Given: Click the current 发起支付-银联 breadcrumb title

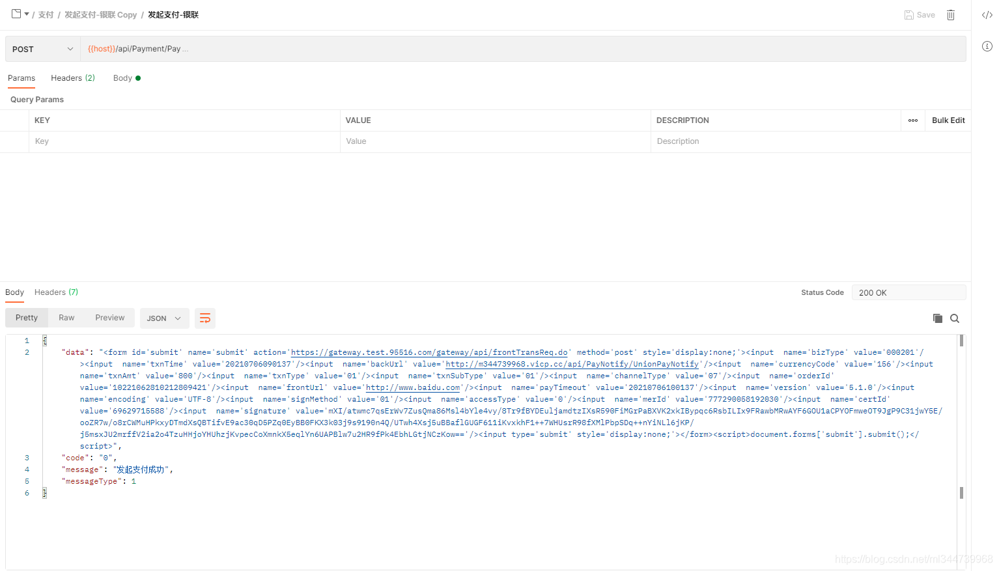Looking at the screenshot, I should (173, 14).
